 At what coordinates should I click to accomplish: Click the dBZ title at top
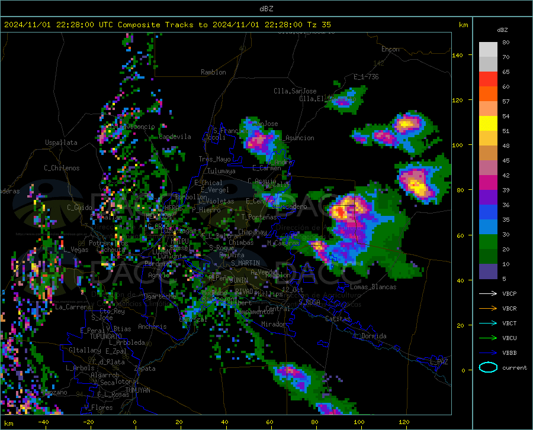[266, 9]
